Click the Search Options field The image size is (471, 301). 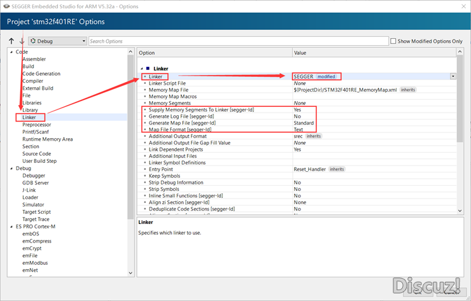(x=239, y=41)
